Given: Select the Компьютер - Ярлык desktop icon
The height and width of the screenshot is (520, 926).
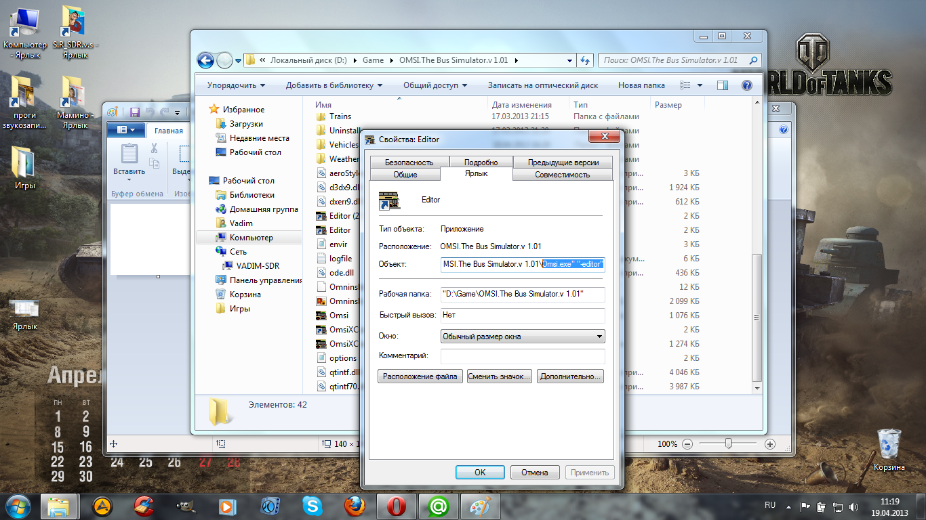Looking at the screenshot, I should click(x=25, y=32).
